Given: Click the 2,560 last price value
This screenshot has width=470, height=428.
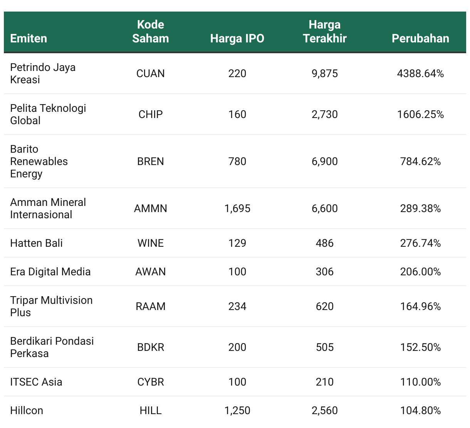Looking at the screenshot, I should [x=324, y=410].
